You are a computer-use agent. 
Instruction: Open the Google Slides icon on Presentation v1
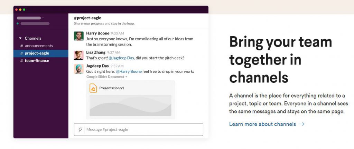click(x=93, y=88)
